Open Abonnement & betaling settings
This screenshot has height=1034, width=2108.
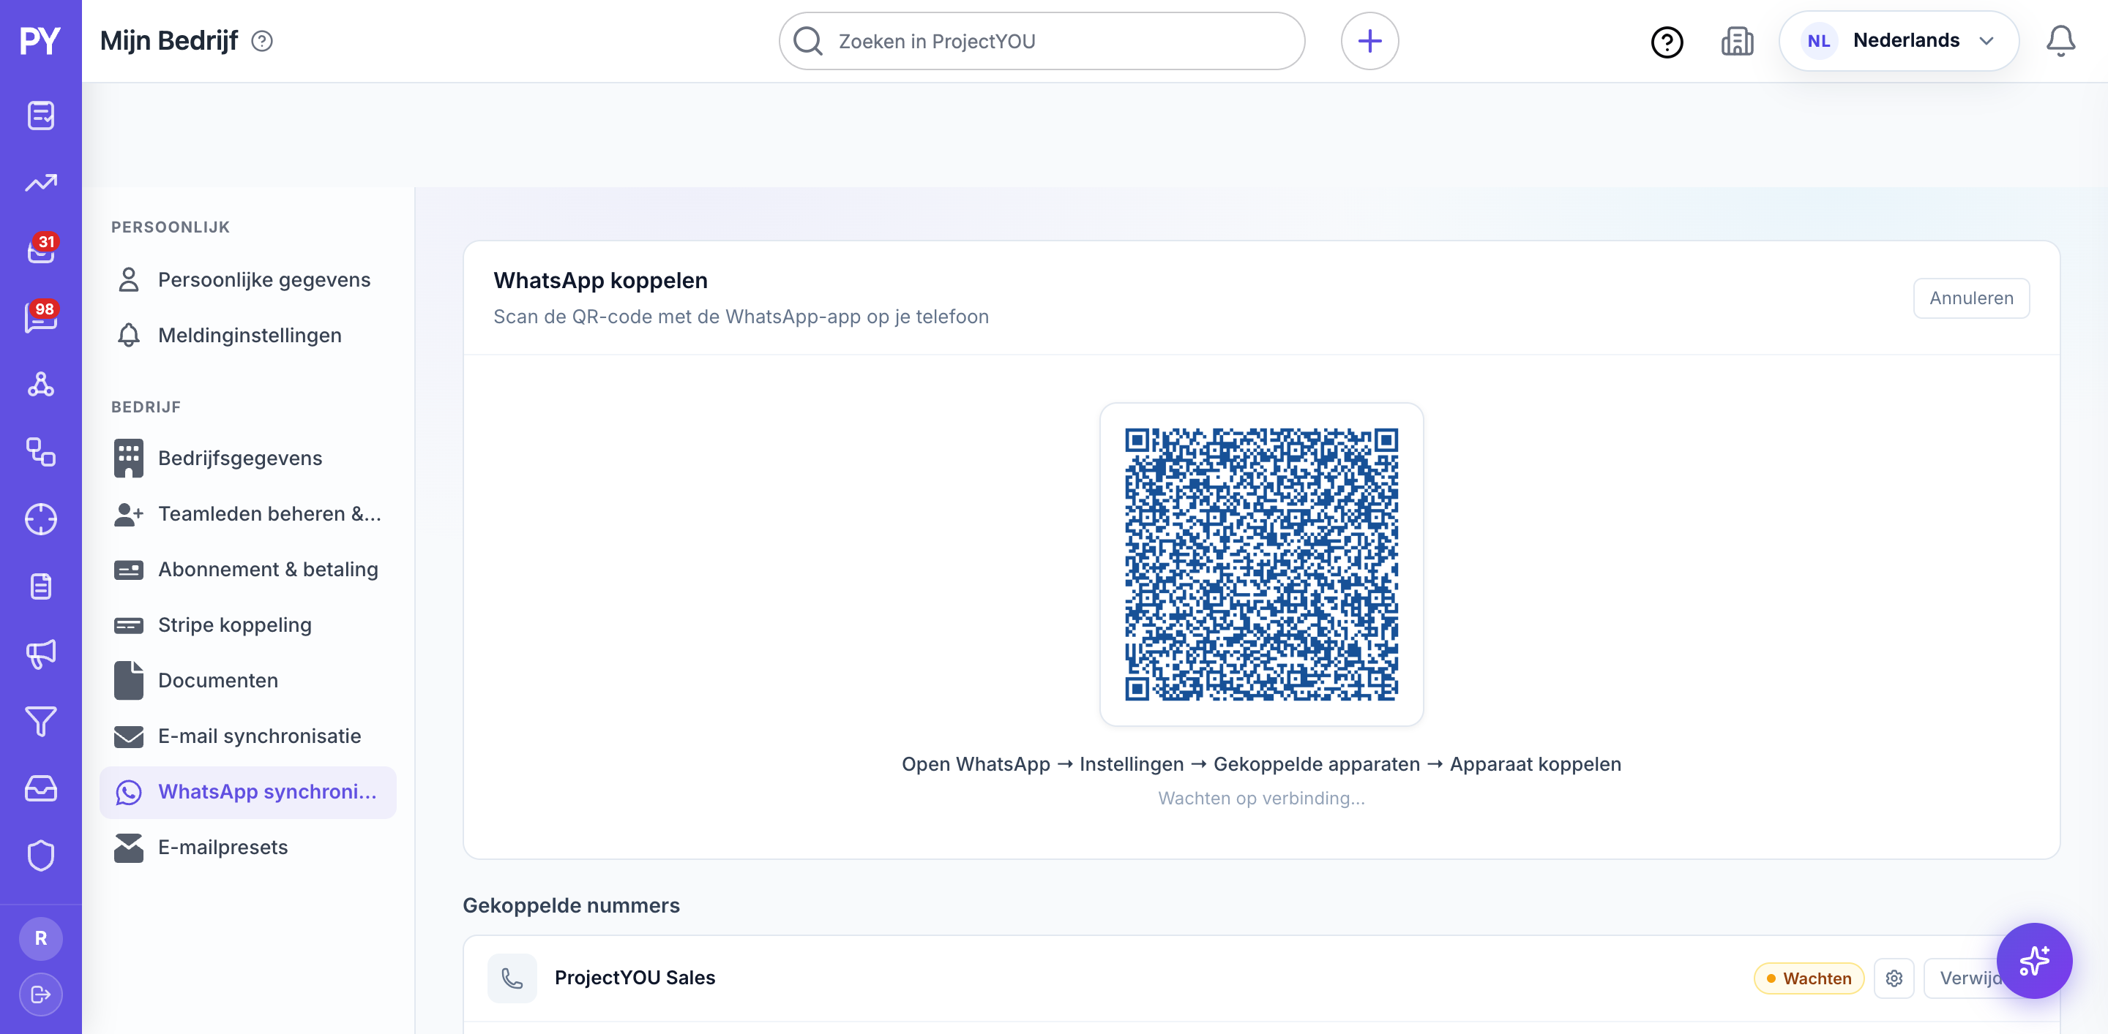[x=248, y=569]
